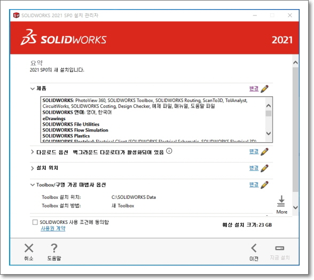
Task: Click the 새 Toolbox value
Action: (123, 206)
